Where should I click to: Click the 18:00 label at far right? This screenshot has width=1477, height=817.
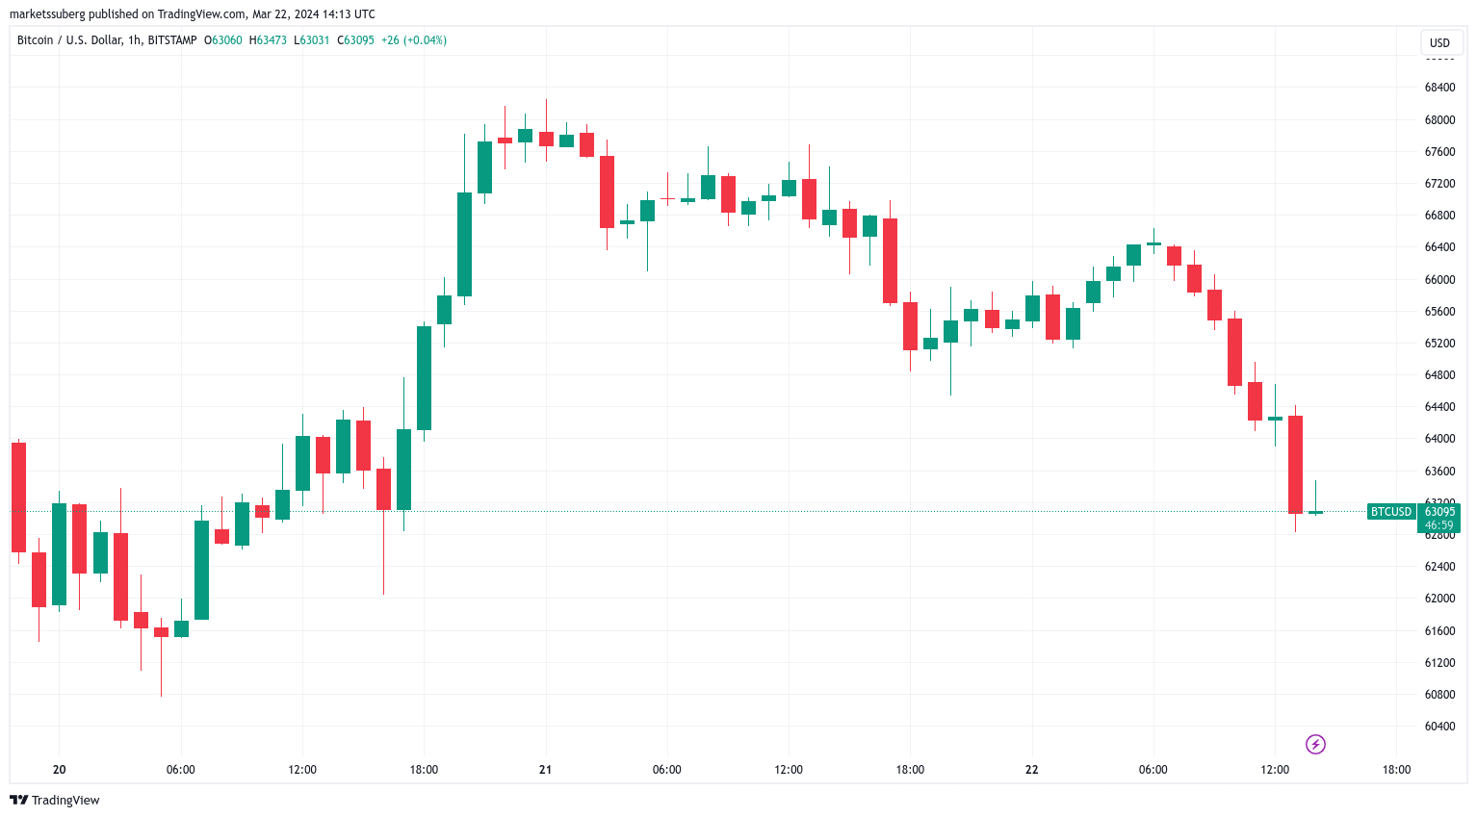pyautogui.click(x=1396, y=770)
